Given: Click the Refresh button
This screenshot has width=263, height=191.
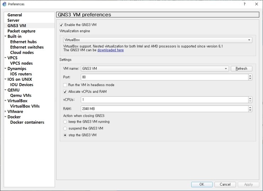Looking at the screenshot, I should [241, 69].
